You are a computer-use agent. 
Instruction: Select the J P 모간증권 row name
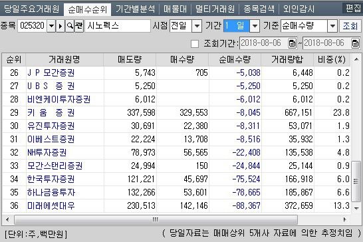pos(51,72)
